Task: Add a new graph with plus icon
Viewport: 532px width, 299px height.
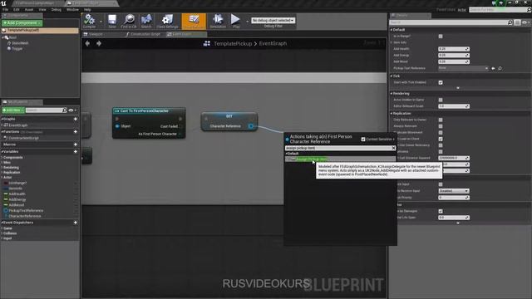Action: click(x=76, y=119)
